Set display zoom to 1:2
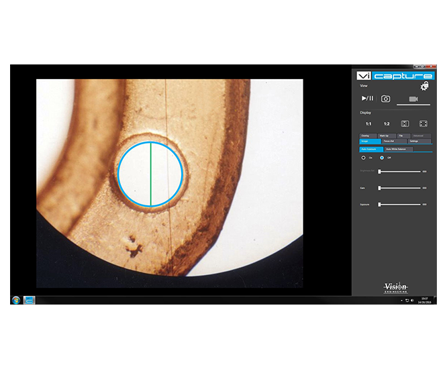This screenshot has width=447, height=369. [387, 123]
